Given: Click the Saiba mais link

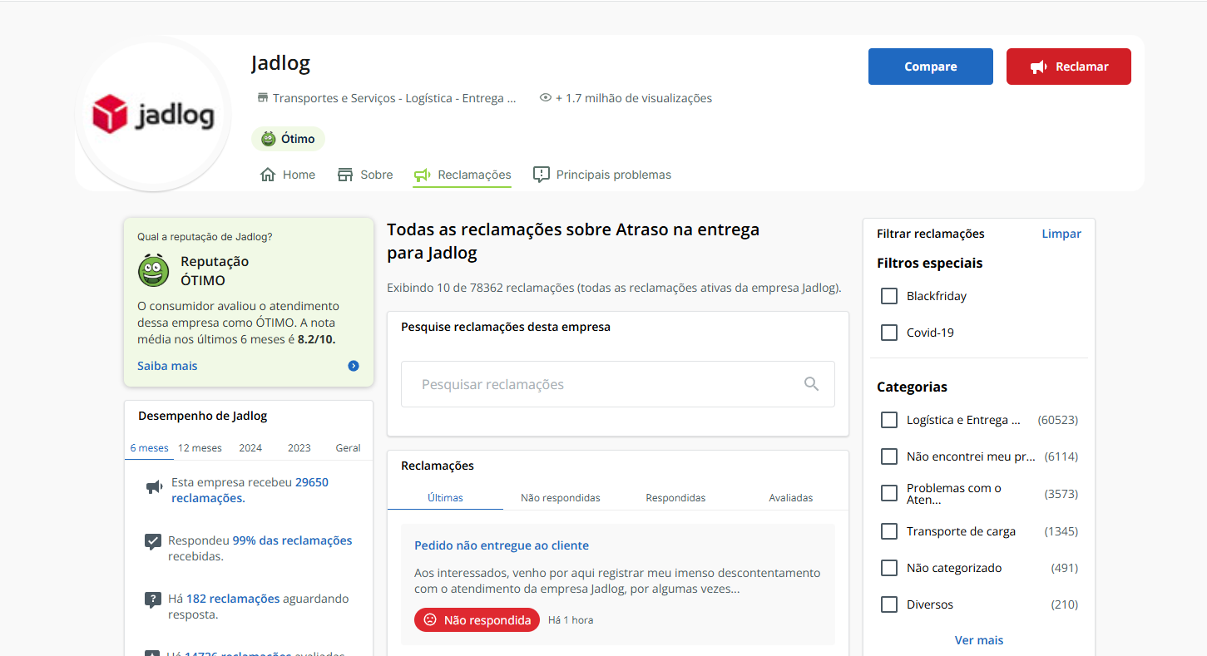Looking at the screenshot, I should (167, 366).
